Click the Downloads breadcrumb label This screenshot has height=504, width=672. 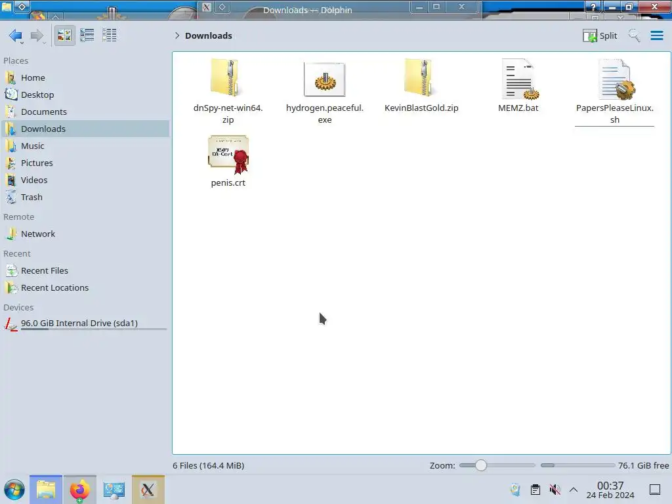pyautogui.click(x=208, y=35)
